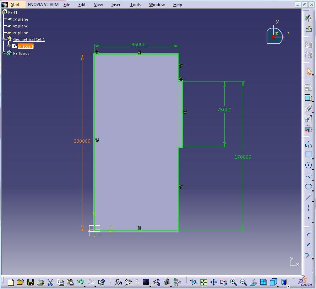Click the New document icon

point(11,282)
